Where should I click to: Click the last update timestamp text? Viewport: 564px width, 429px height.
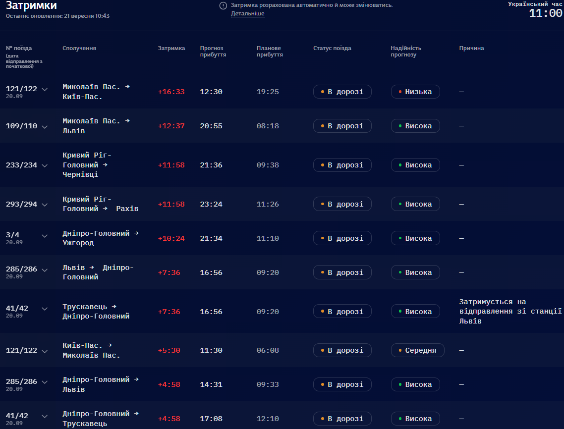57,16
